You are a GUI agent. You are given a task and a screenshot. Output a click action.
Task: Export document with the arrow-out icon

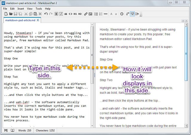(x=137, y=14)
